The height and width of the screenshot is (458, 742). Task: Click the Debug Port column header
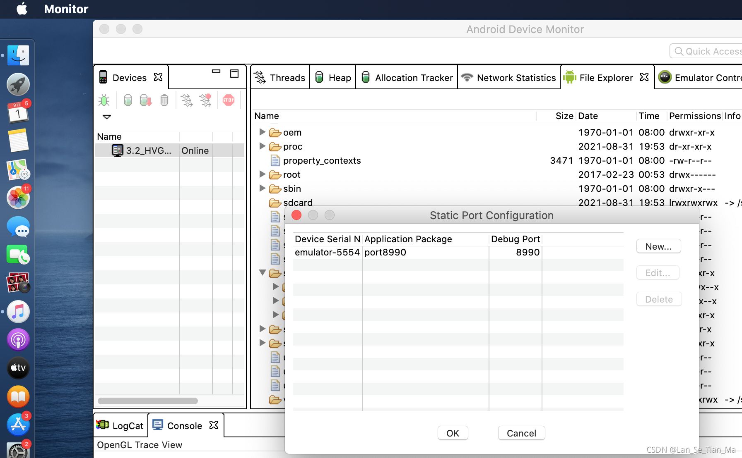(x=515, y=239)
